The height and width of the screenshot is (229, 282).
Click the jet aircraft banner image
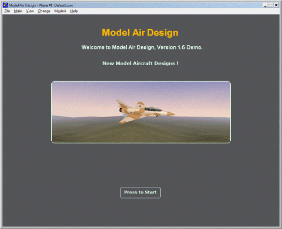tap(141, 112)
